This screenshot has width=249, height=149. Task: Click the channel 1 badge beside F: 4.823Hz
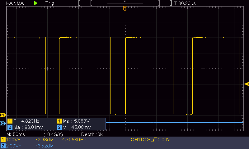pos(10,121)
